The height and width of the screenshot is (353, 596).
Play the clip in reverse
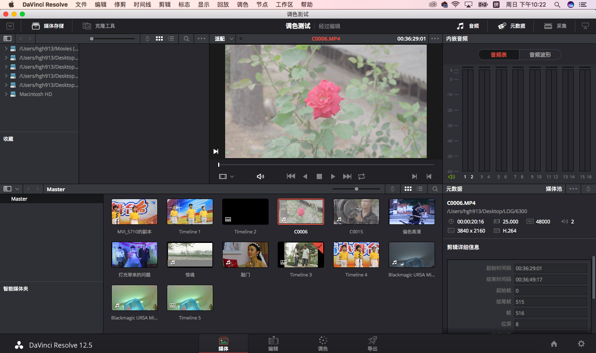click(305, 176)
